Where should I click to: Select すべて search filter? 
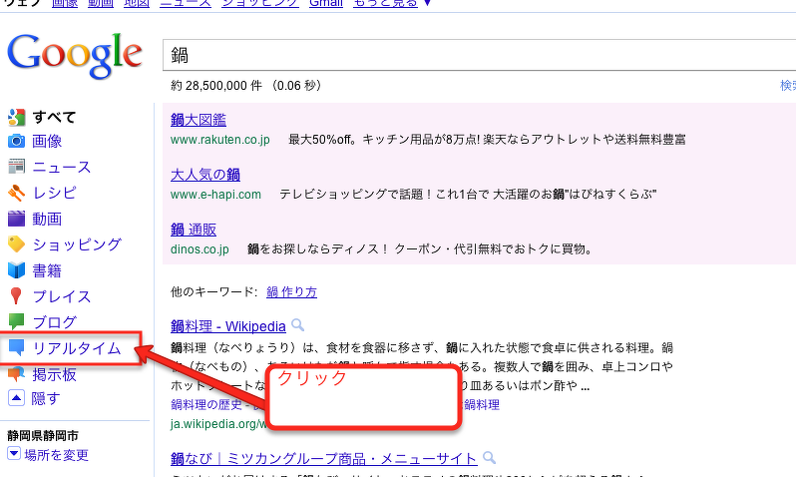click(54, 118)
